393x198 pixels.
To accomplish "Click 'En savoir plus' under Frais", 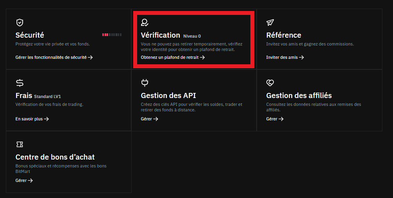I will (x=32, y=119).
